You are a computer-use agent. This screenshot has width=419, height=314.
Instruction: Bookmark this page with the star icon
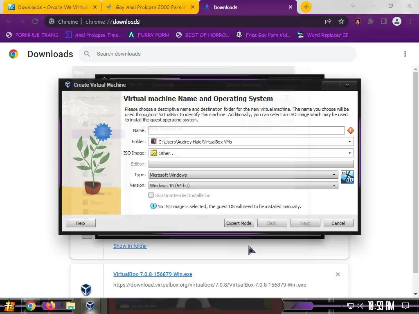[341, 22]
